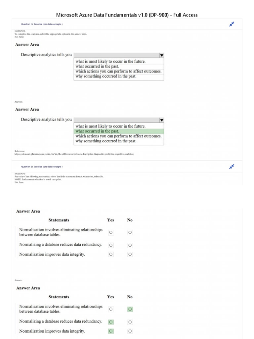Collapse Question 2 using the arrows icon
Image resolution: width=254 pixels, height=339 pixels.
232,167
